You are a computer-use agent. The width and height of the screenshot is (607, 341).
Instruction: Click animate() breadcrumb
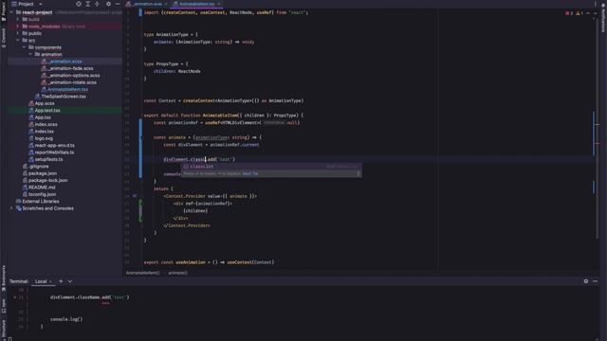click(177, 273)
